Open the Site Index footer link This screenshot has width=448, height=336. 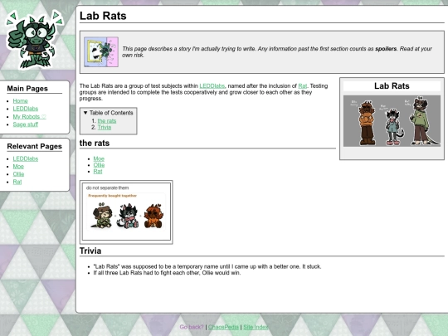click(x=256, y=327)
